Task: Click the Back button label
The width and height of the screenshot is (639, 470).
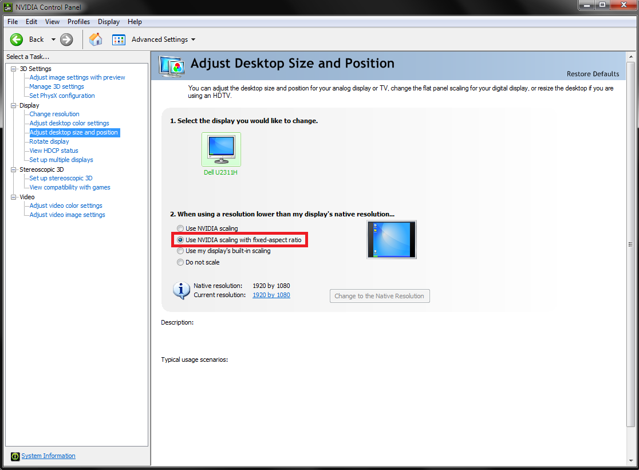Action: pos(36,40)
